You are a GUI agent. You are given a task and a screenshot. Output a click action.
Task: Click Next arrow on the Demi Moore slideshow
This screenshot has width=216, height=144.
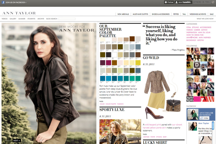click(x=17, y=141)
